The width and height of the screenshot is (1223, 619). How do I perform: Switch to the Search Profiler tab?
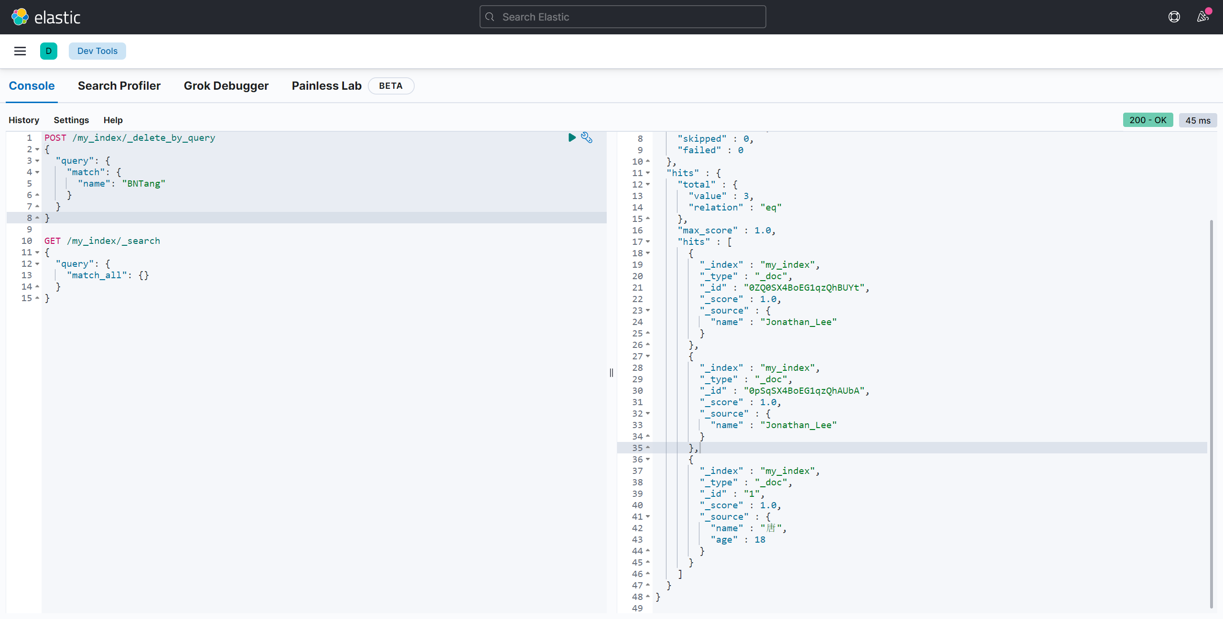tap(119, 86)
